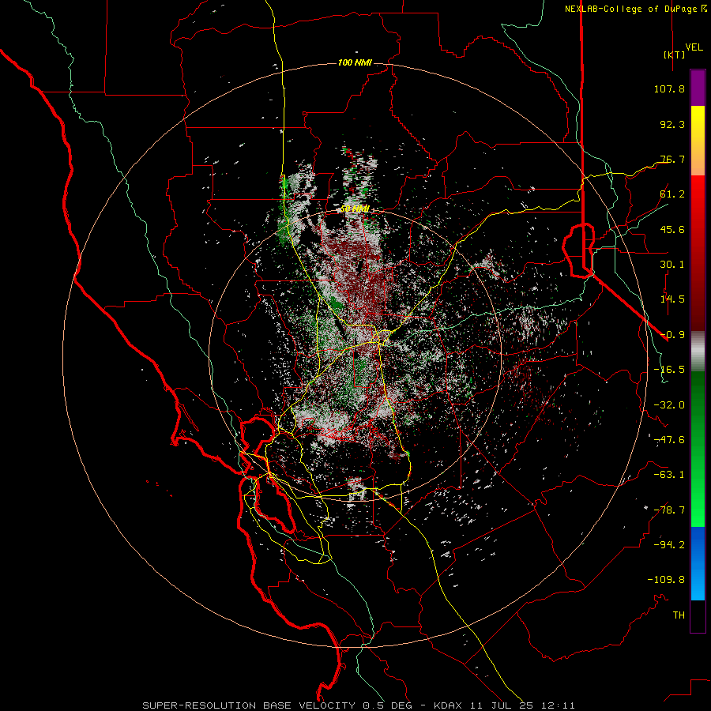Pick the green segment of the velocity scale

tap(698, 449)
